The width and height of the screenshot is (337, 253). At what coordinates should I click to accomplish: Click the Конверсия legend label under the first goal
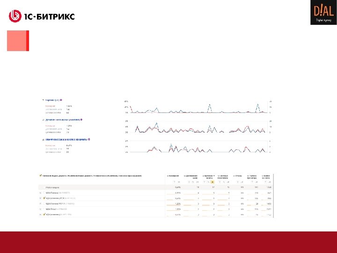50,106
